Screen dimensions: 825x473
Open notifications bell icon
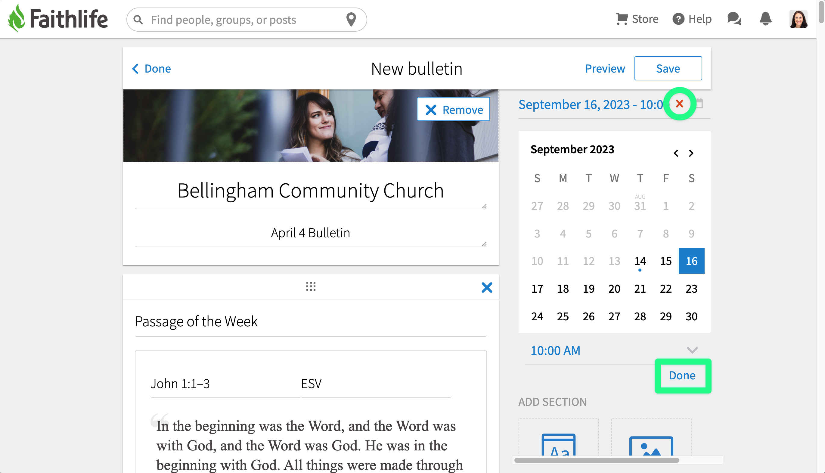765,19
